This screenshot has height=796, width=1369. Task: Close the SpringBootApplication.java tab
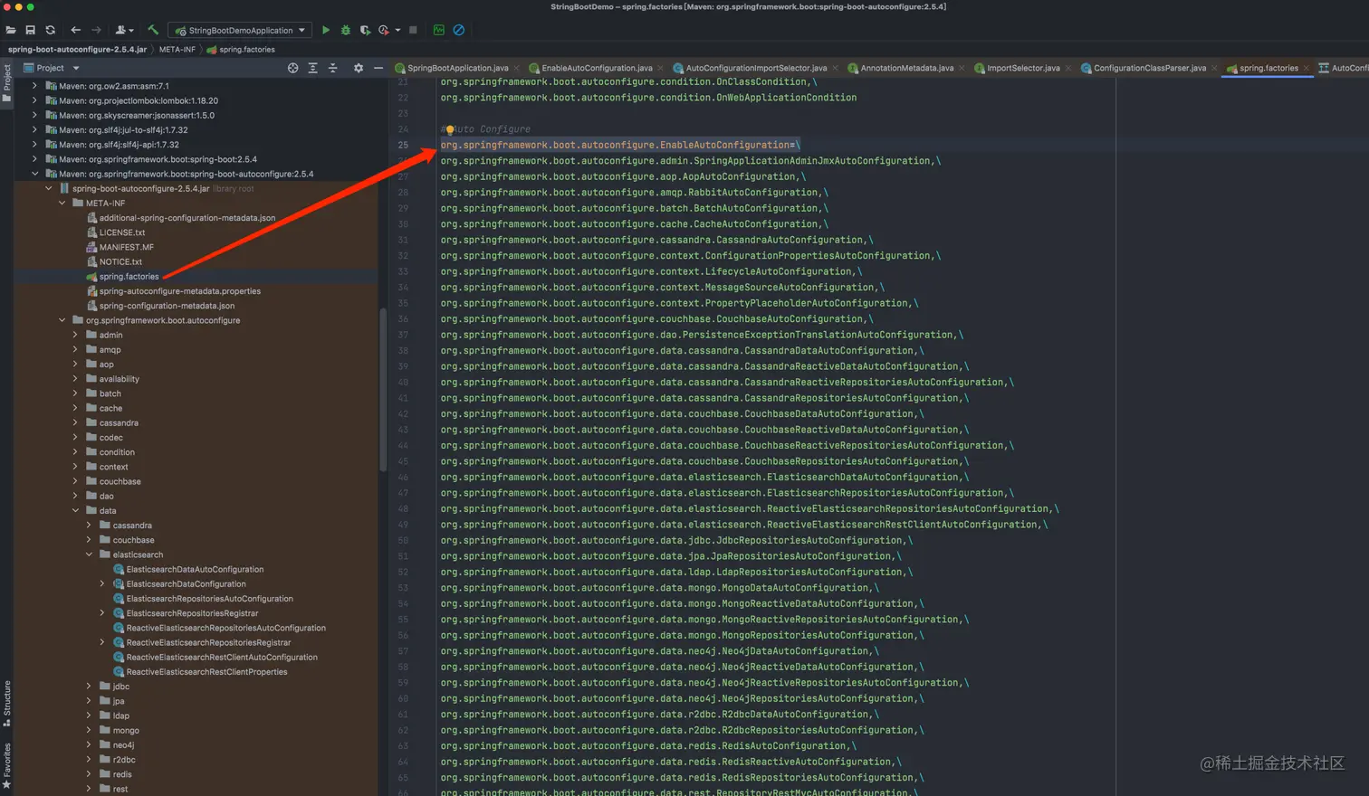pos(517,68)
